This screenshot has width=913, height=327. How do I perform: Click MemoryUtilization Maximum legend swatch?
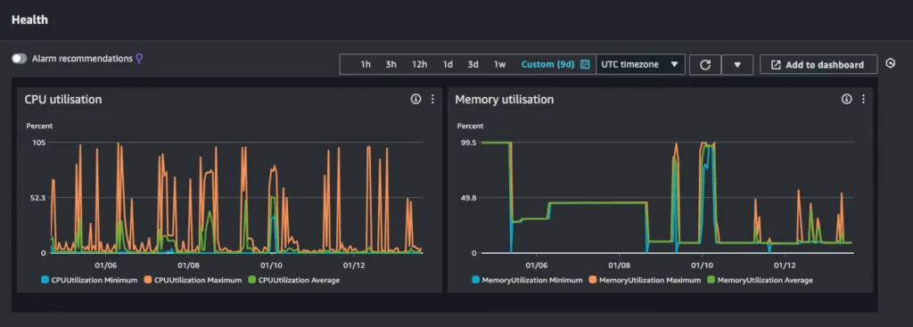coord(593,280)
